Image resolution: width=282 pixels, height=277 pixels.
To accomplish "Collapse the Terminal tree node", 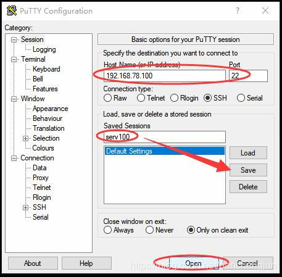I will click(14, 59).
